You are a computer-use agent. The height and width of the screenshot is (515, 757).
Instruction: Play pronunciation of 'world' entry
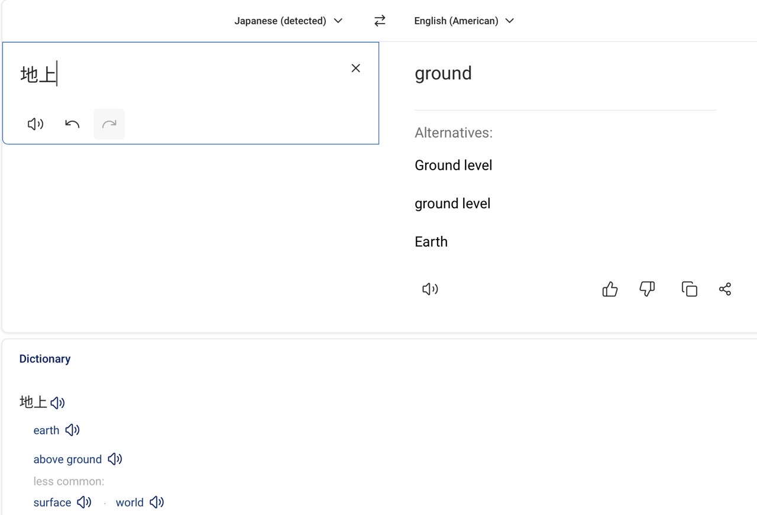[x=156, y=502]
